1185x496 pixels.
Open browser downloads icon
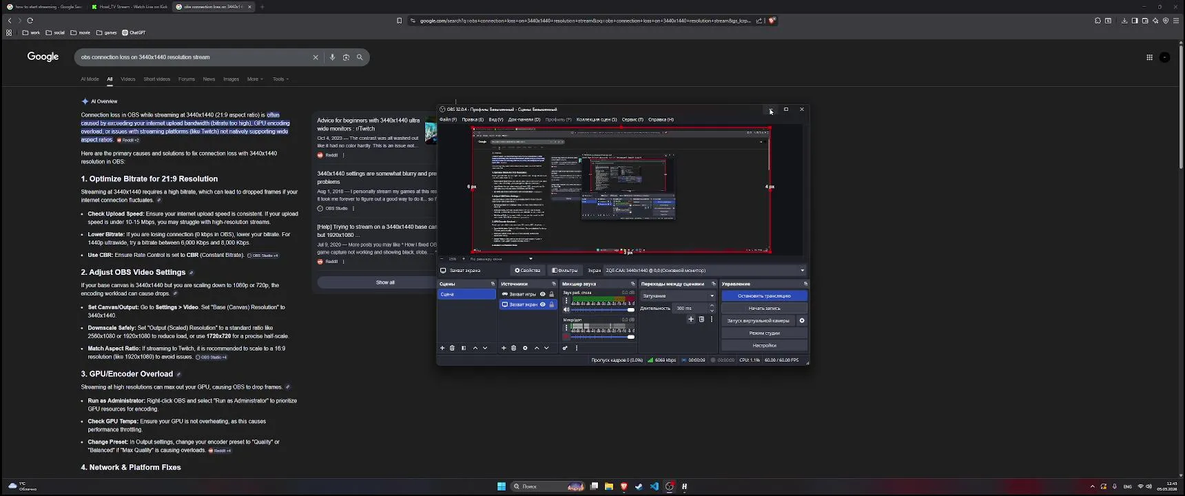pos(1124,21)
